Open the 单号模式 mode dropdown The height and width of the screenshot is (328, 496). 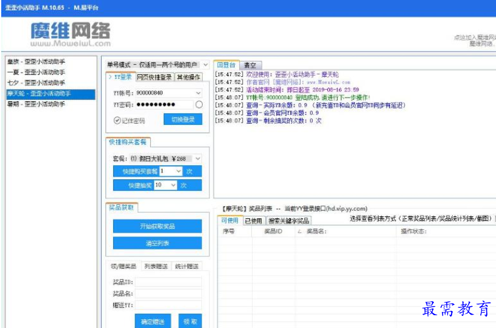pyautogui.click(x=205, y=65)
